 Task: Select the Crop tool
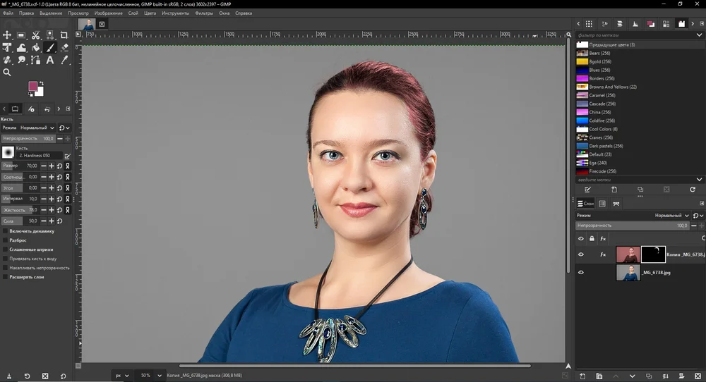click(64, 35)
